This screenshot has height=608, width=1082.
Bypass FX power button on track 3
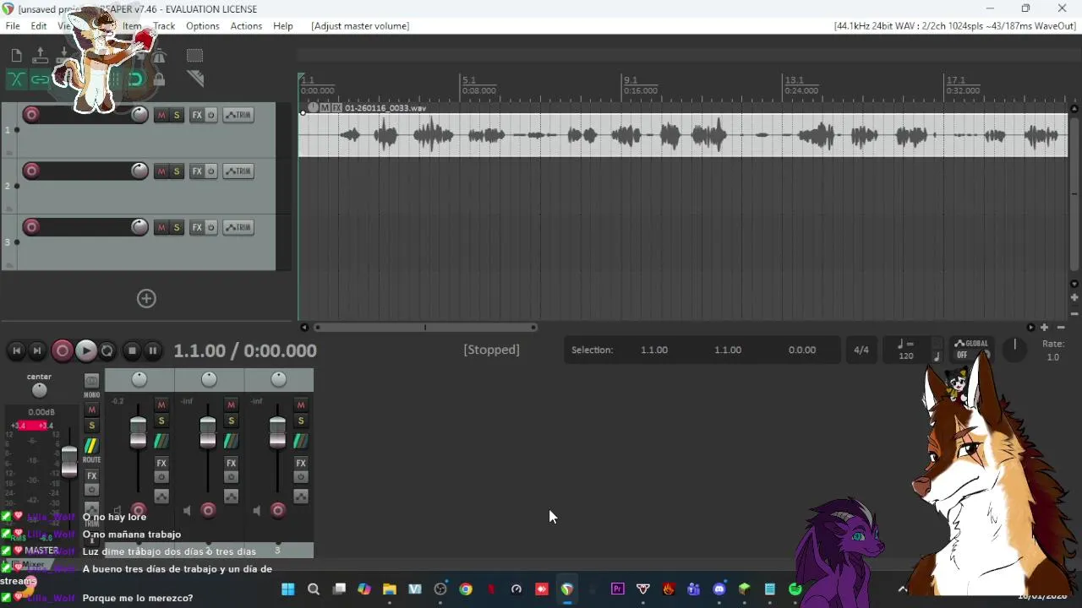[x=211, y=227]
